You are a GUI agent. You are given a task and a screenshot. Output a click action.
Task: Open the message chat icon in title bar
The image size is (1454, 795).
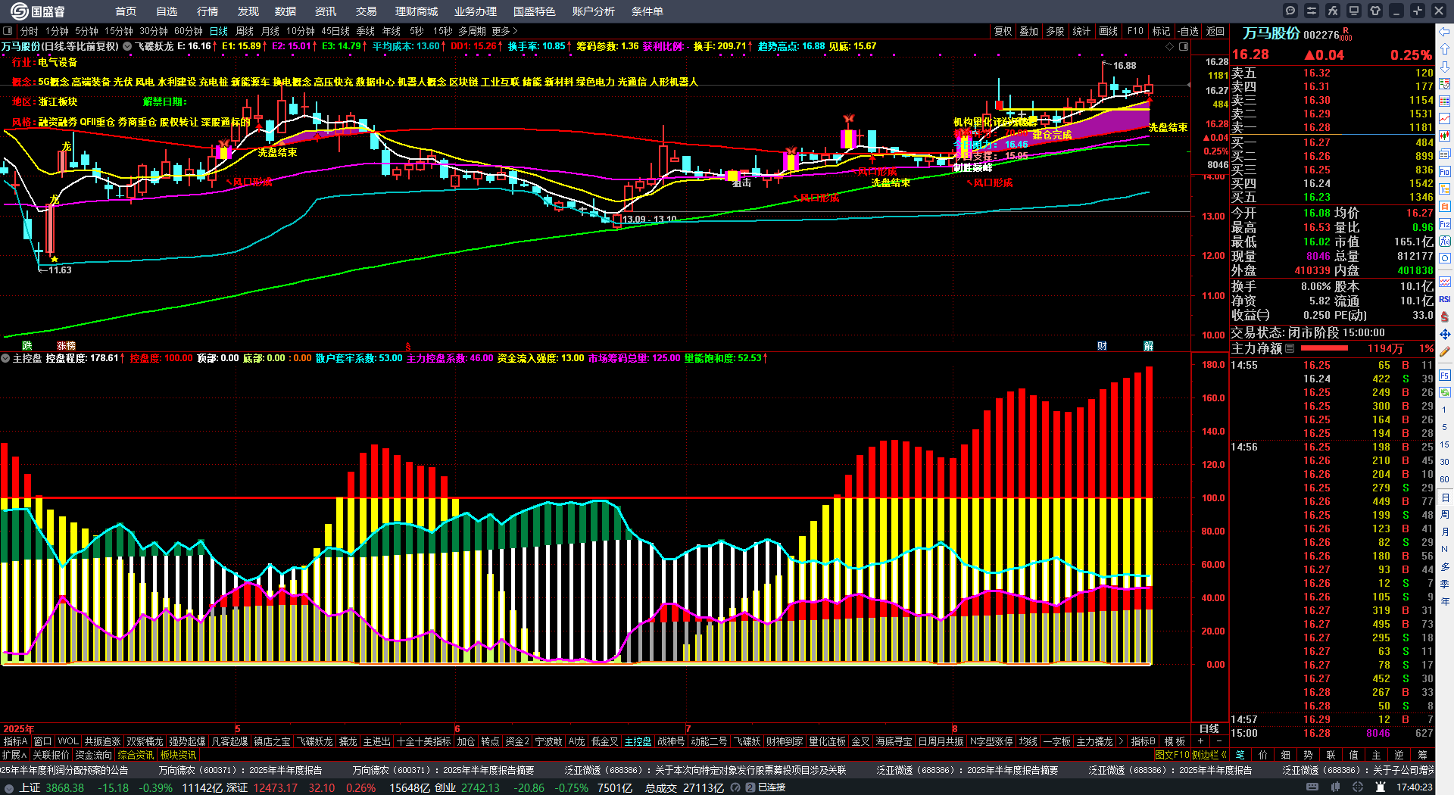tap(1290, 11)
